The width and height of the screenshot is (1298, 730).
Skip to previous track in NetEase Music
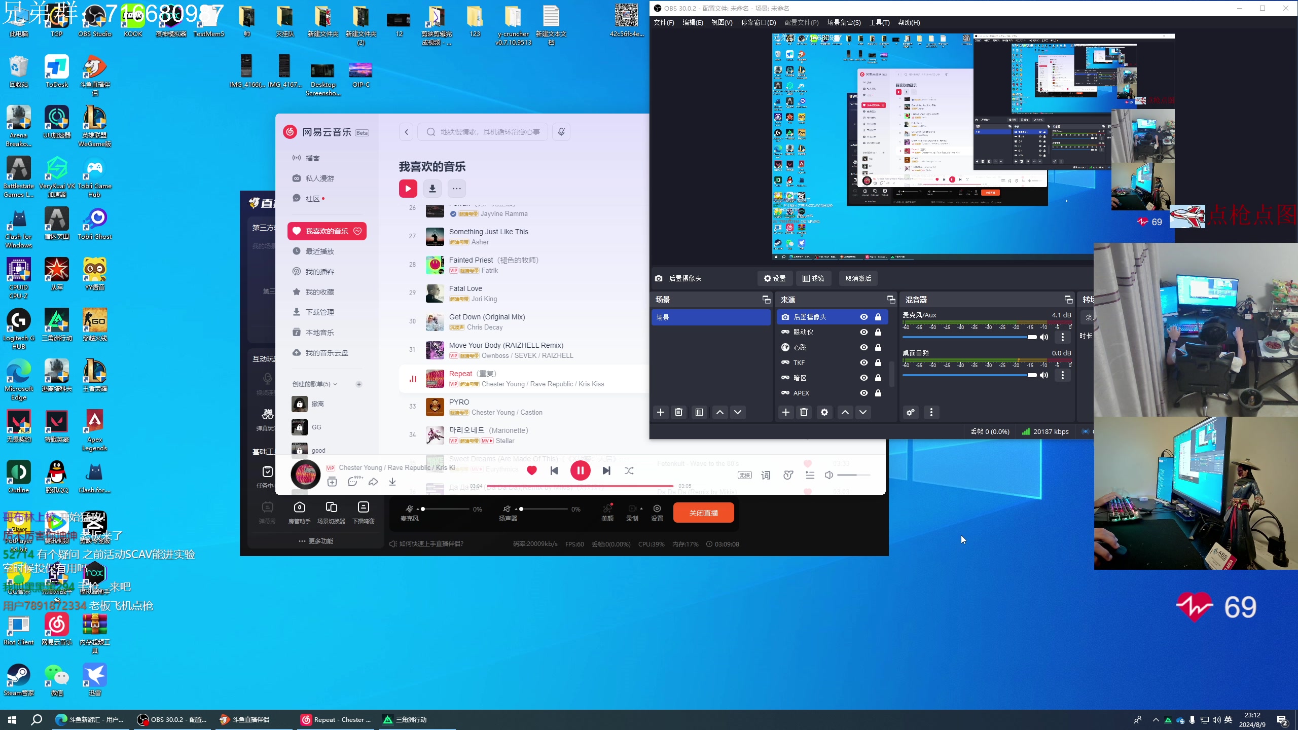click(554, 471)
